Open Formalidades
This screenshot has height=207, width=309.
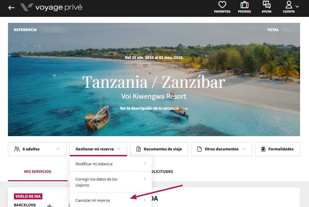278,149
